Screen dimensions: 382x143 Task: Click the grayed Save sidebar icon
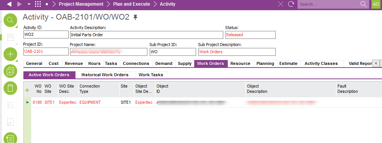point(11,37)
